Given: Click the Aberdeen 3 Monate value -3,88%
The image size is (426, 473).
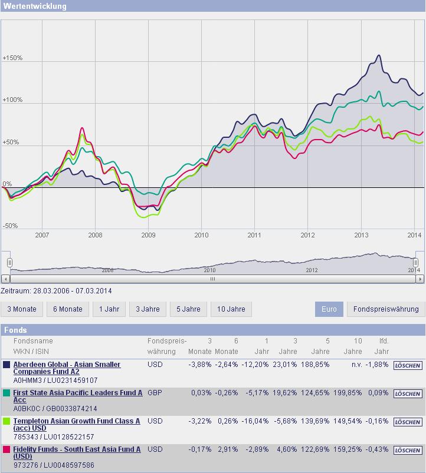Looking at the screenshot, I should pos(199,365).
